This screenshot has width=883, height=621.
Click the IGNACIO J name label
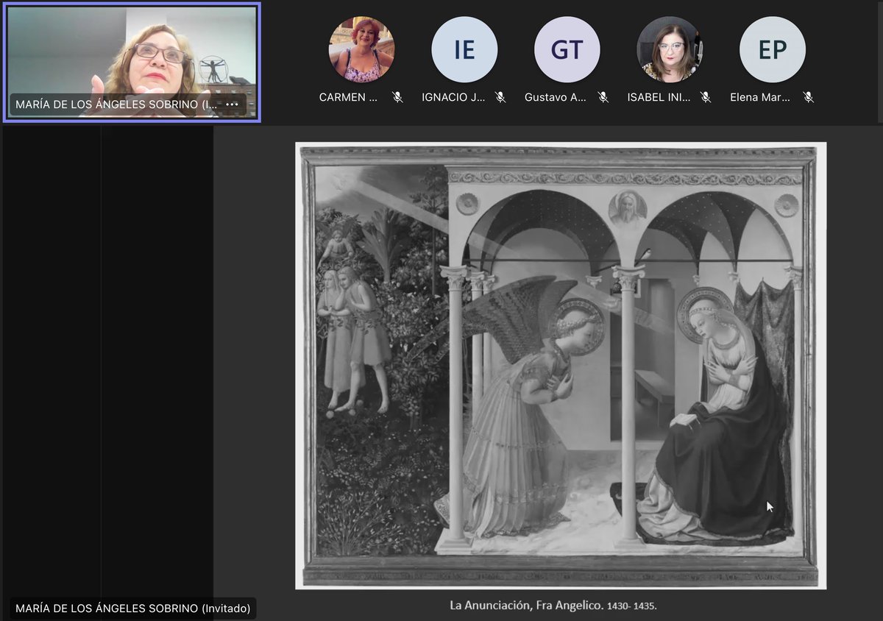point(451,96)
